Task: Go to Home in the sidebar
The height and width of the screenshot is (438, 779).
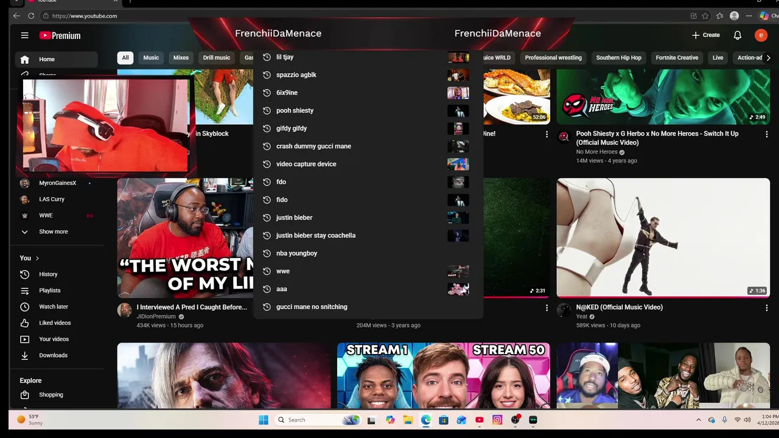Action: click(56, 59)
